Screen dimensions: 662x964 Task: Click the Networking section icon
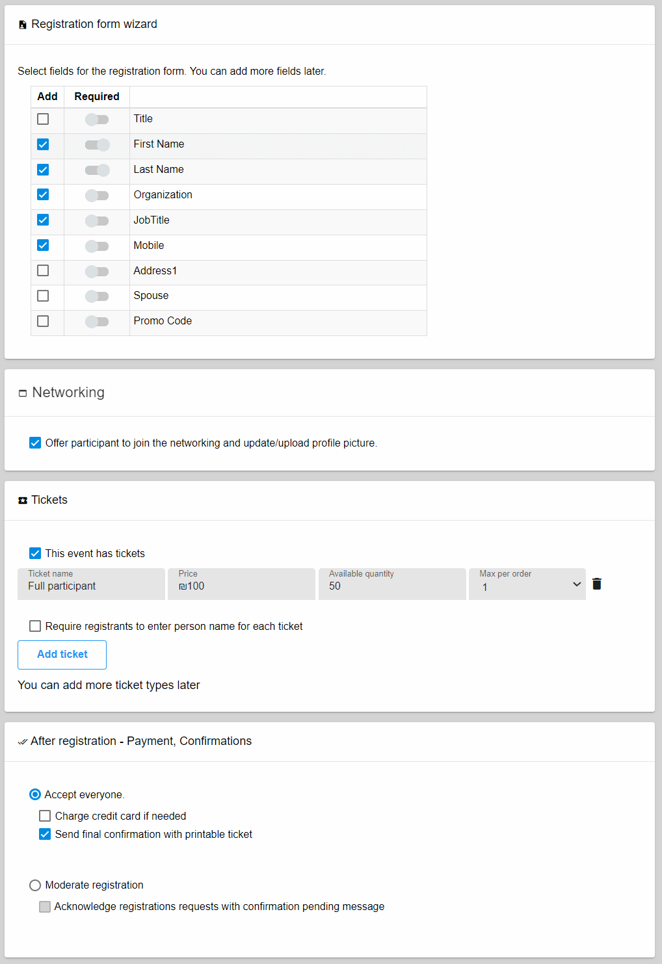23,393
